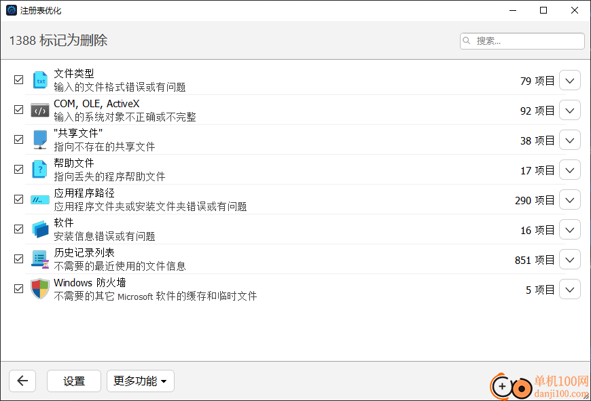Click the 文件类型 txt file icon
591x401 pixels.
coord(40,80)
